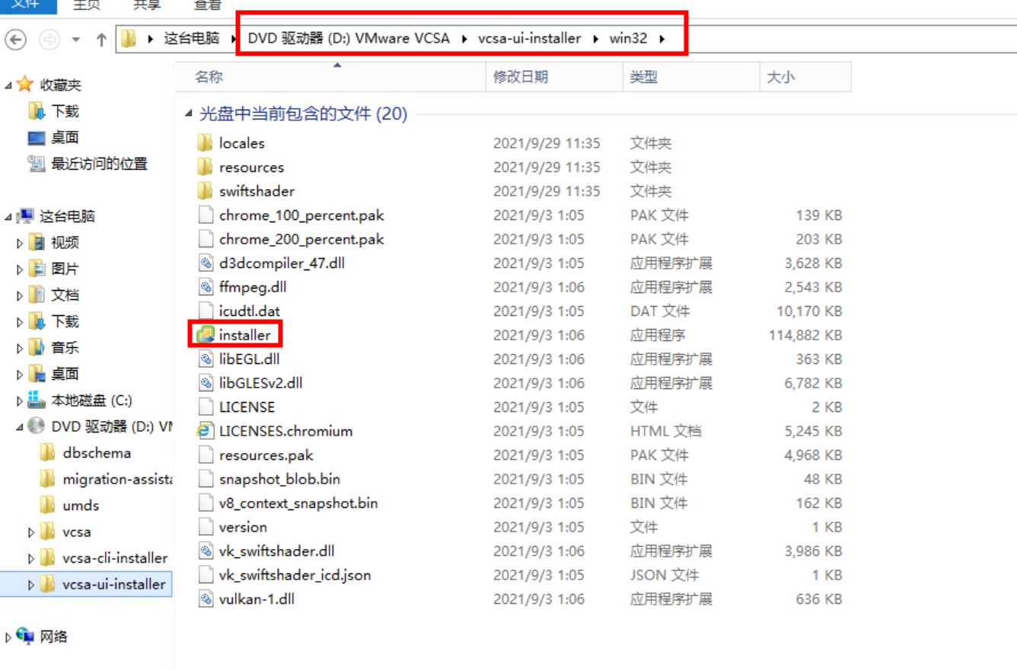Click the Local Disk (C:) drive icon
The height and width of the screenshot is (670, 1017).
[37, 400]
